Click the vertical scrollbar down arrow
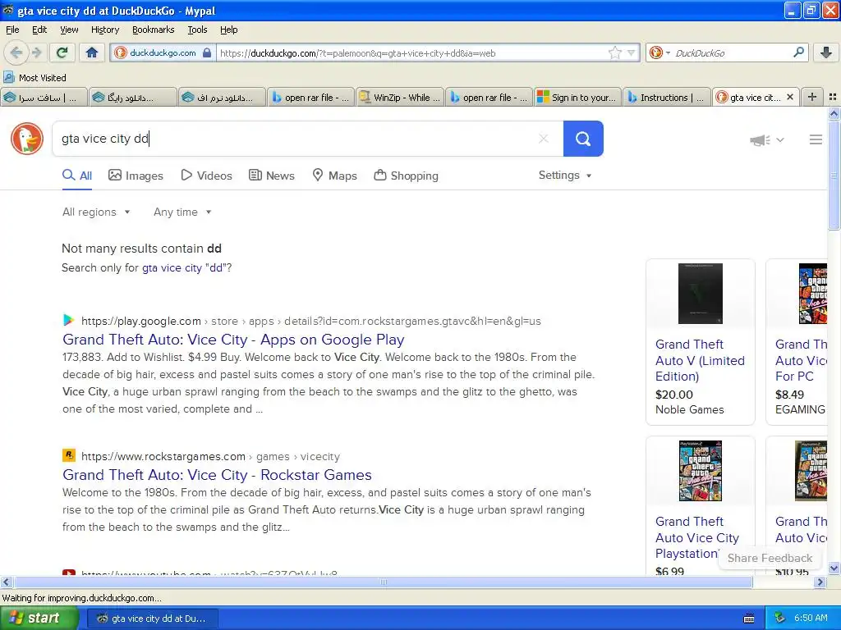841x630 pixels. coord(834,568)
